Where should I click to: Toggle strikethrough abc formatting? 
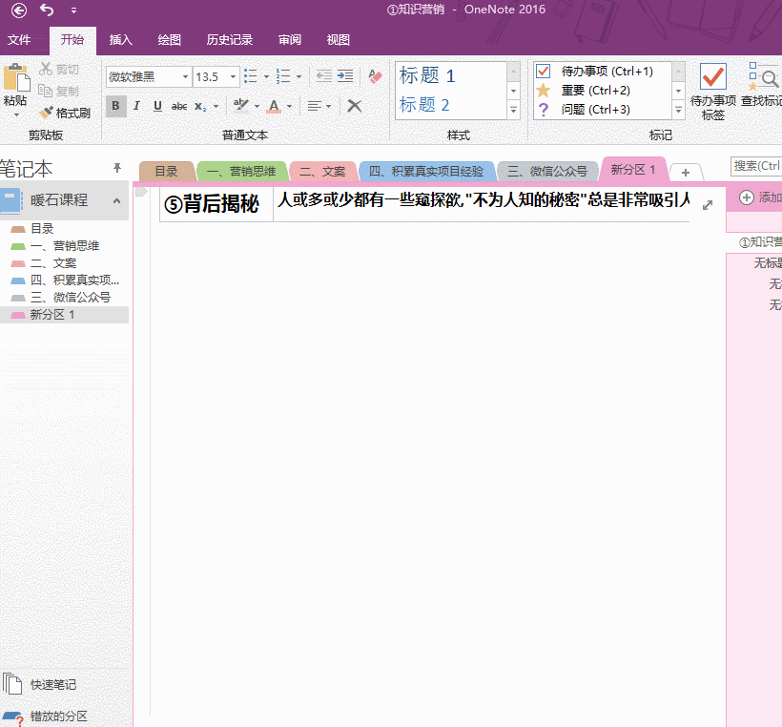pos(179,106)
